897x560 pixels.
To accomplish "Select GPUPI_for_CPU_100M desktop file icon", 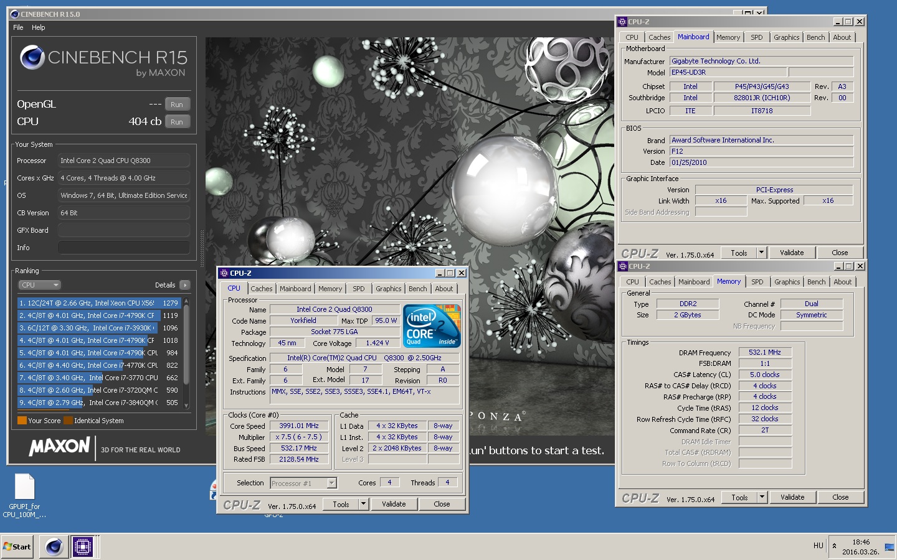I will (x=24, y=496).
